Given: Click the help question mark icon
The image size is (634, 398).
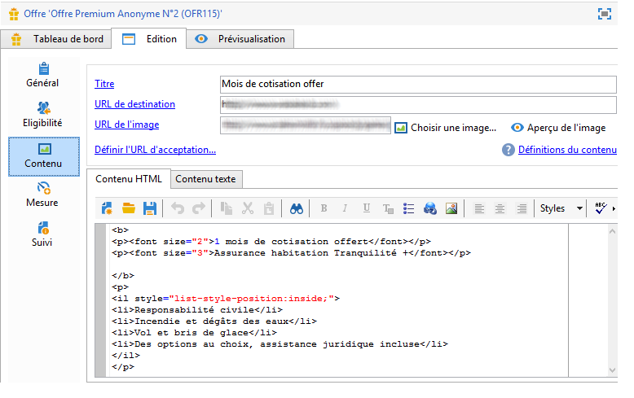Looking at the screenshot, I should pos(509,150).
